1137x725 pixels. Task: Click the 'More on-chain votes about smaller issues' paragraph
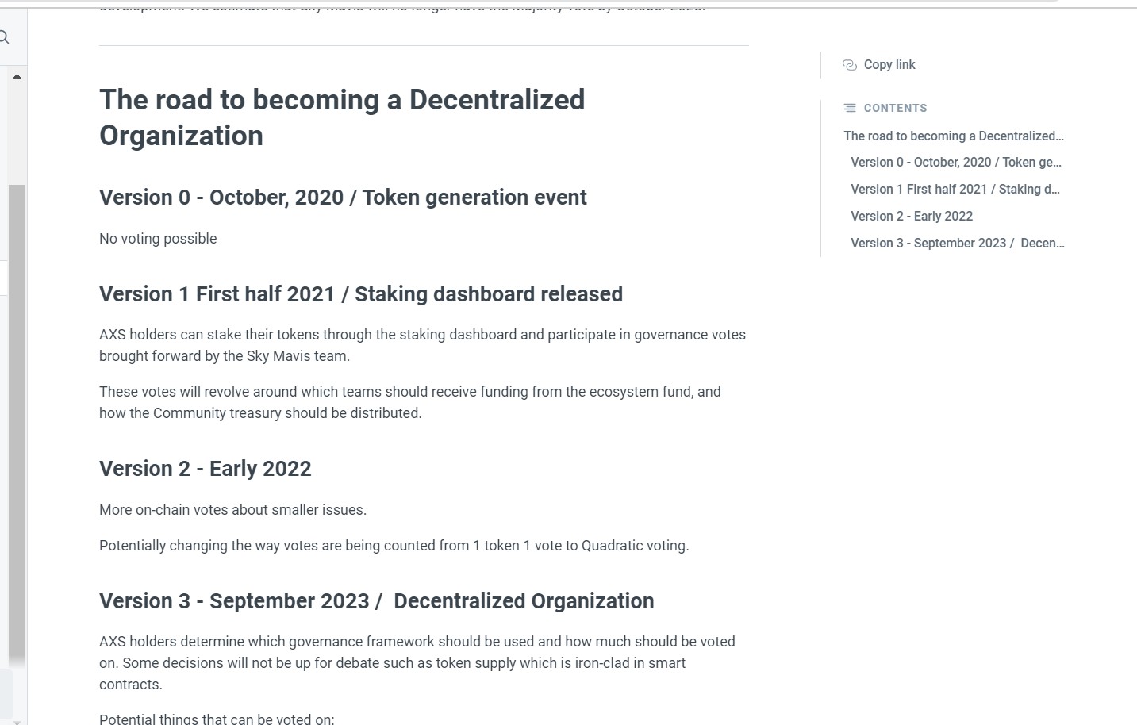pyautogui.click(x=232, y=510)
